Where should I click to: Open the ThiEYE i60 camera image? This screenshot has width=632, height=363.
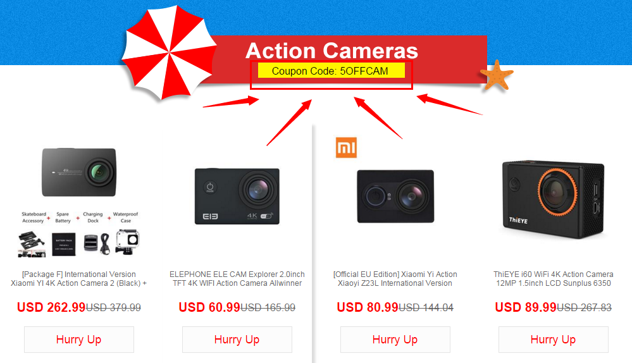coord(554,199)
